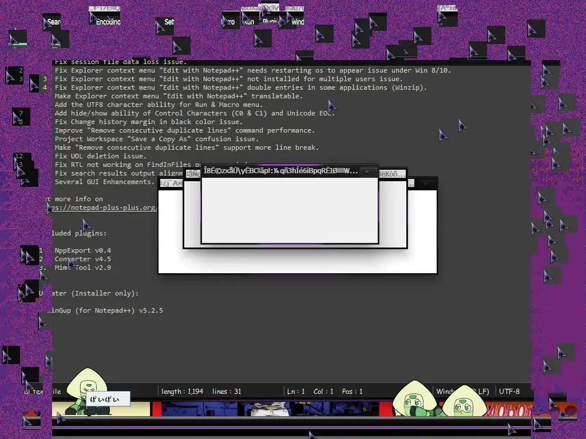Open the Run menu
586x439 pixels.
coord(248,22)
